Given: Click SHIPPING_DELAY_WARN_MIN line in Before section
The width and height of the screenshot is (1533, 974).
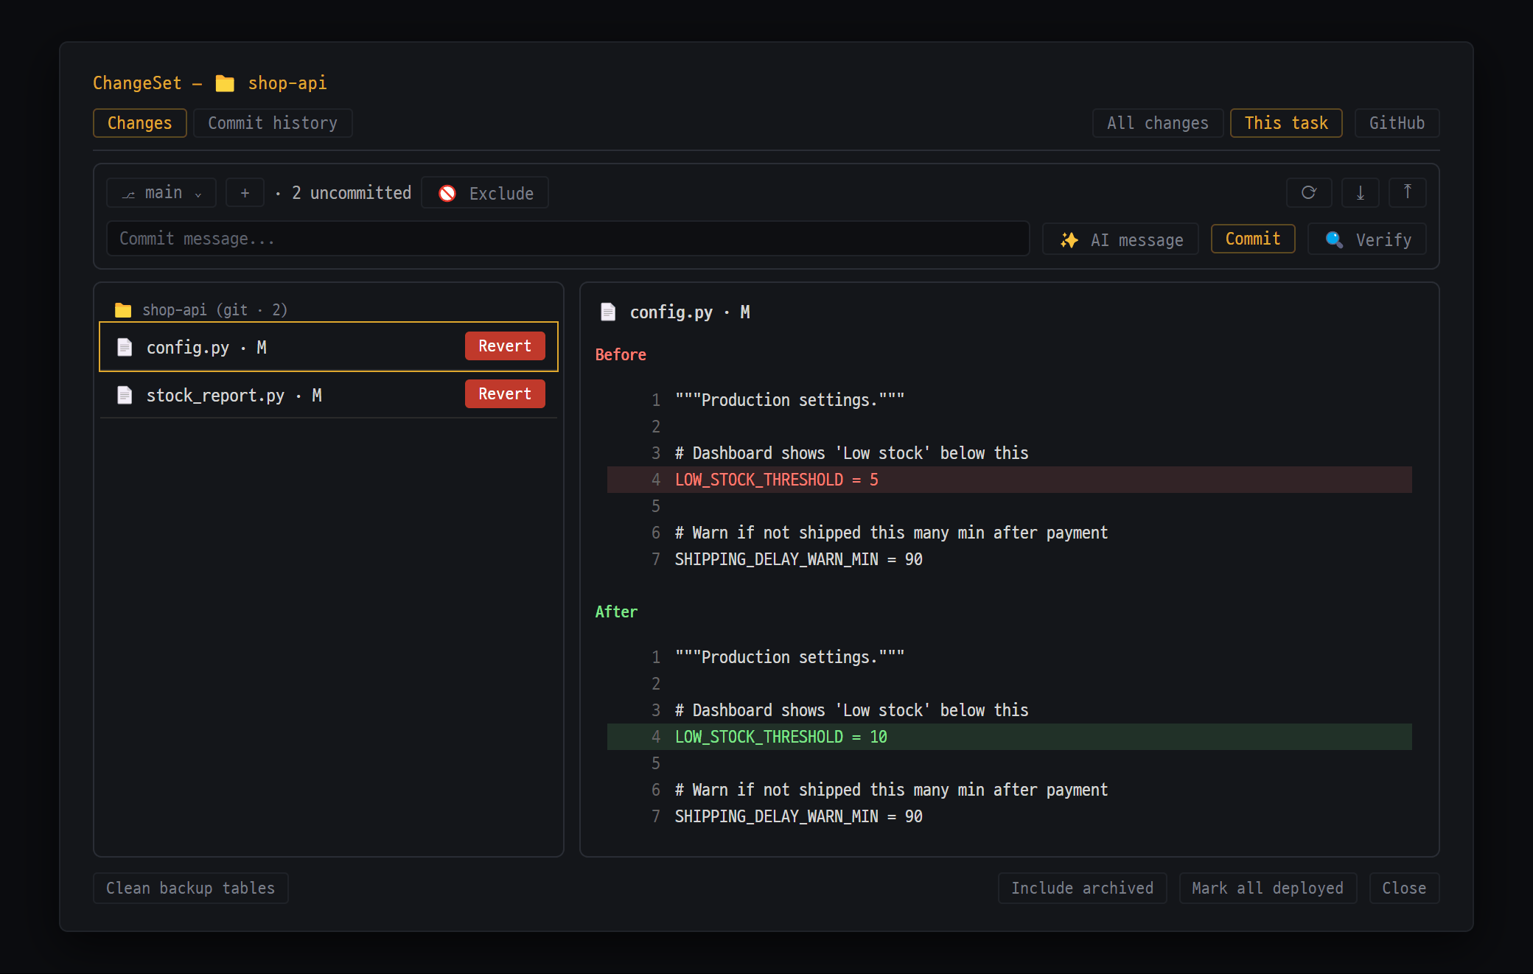Looking at the screenshot, I should (1010, 559).
